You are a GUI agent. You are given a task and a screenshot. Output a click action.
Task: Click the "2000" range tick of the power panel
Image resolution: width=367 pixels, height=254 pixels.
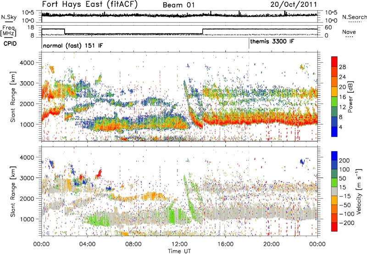(27, 104)
